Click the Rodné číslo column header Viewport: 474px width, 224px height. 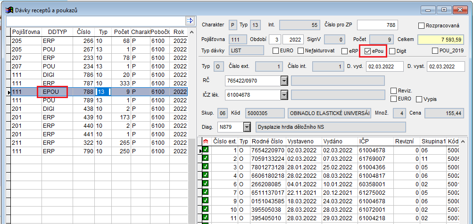267,141
